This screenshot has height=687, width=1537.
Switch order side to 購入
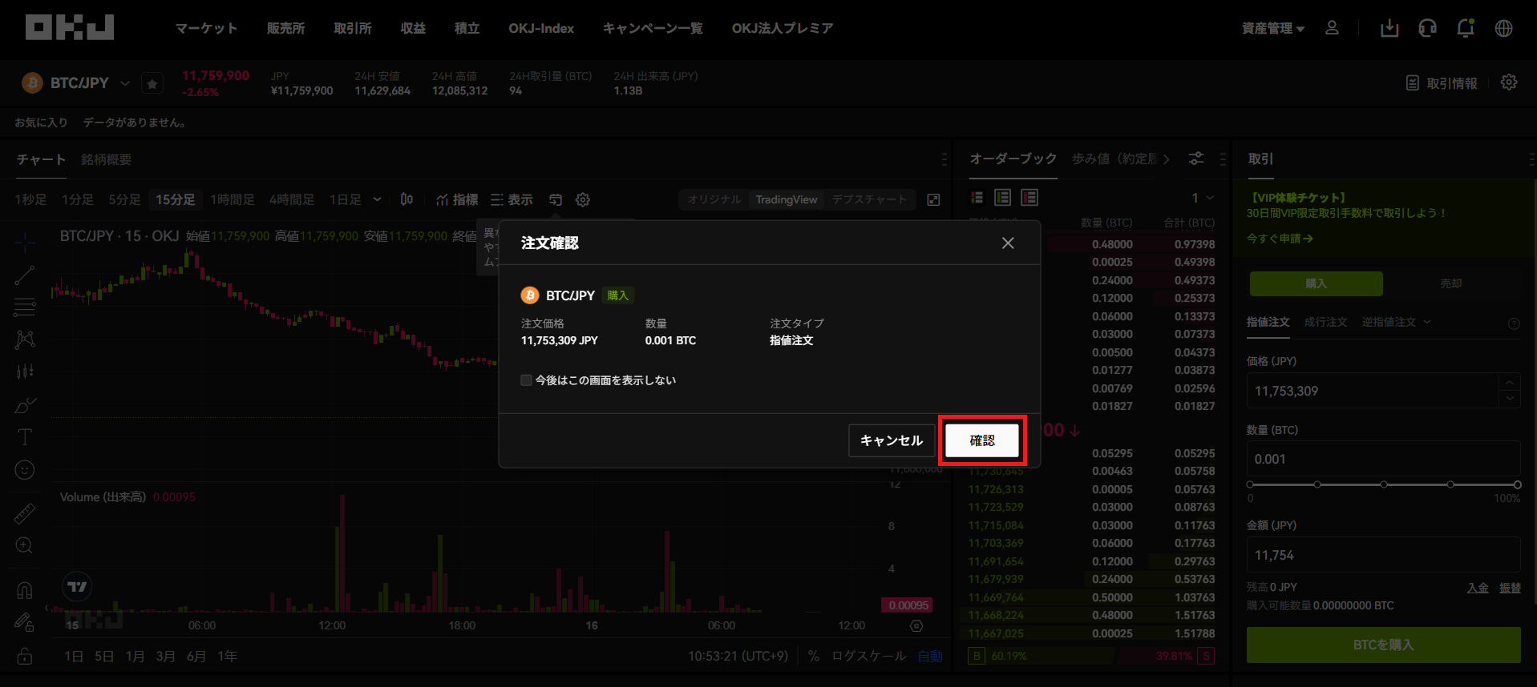(x=1317, y=283)
